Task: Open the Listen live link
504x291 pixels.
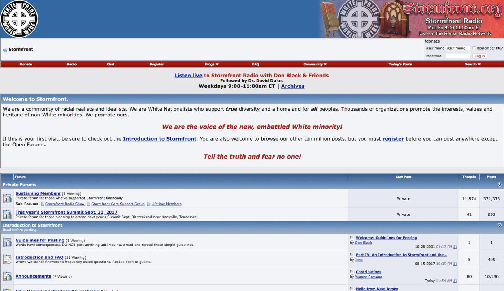Action: click(x=188, y=75)
